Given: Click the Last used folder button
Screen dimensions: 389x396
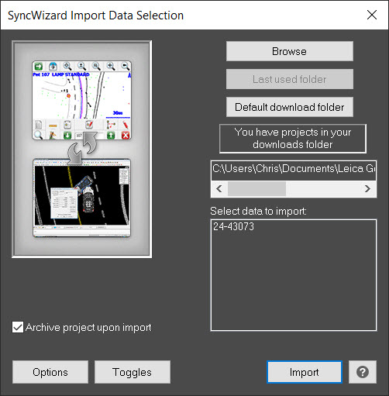Looking at the screenshot, I should 290,79.
